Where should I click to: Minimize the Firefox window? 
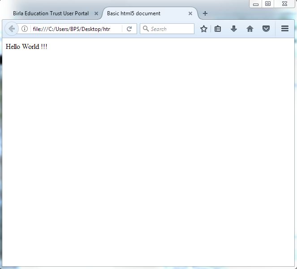pos(256,4)
